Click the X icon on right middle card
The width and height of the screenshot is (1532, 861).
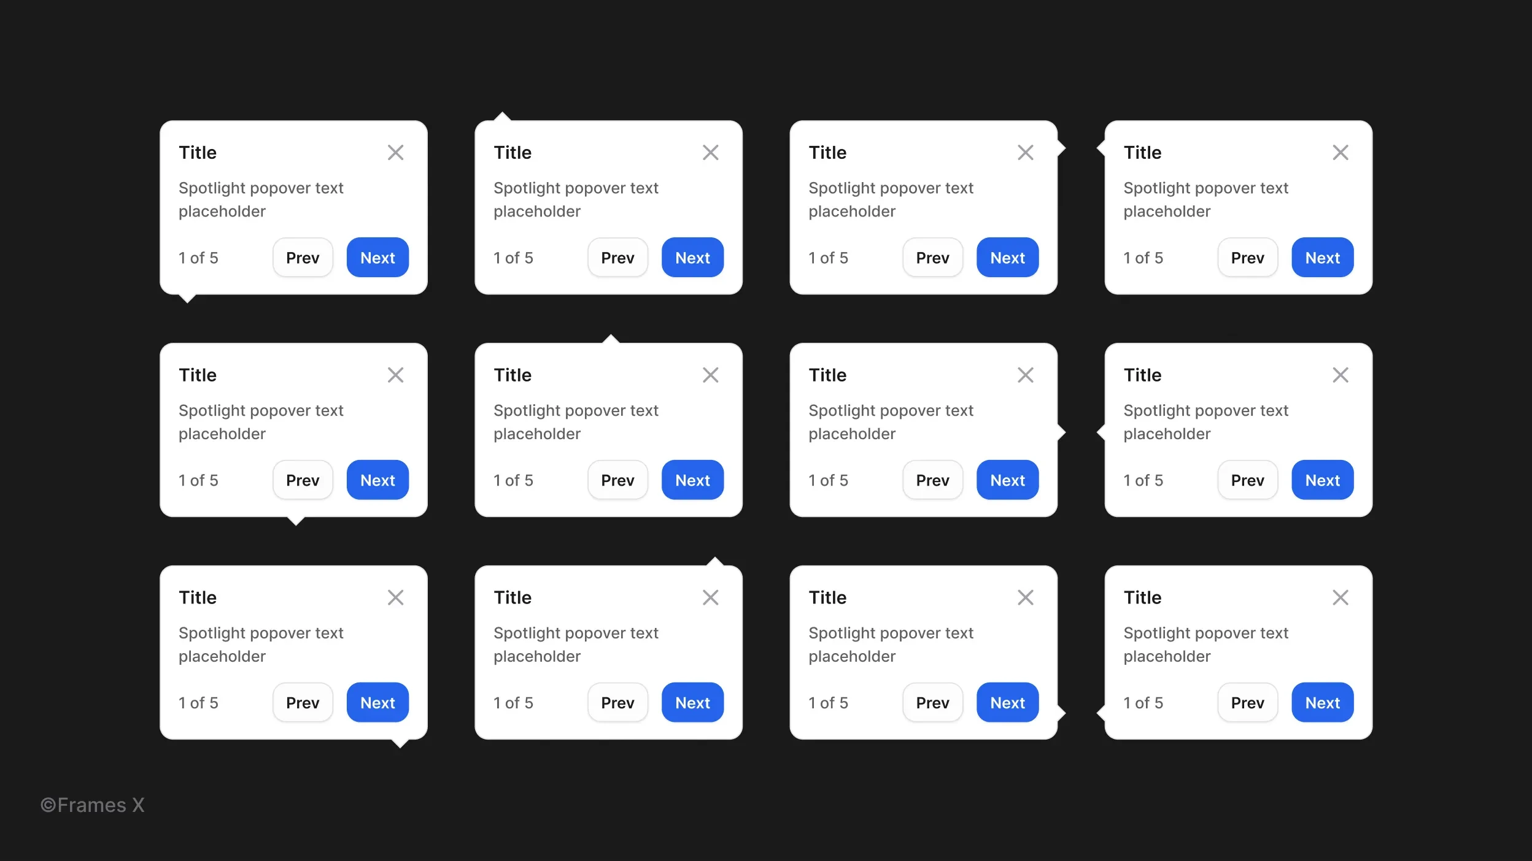[1342, 375]
